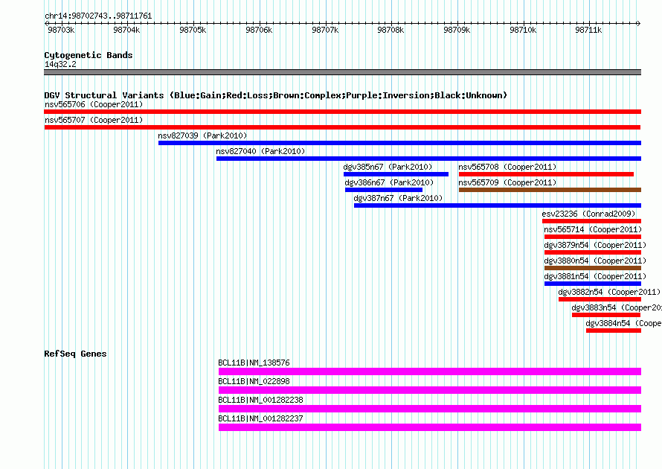Select the 98708k ruler position
The height and width of the screenshot is (469, 662).
(x=391, y=30)
